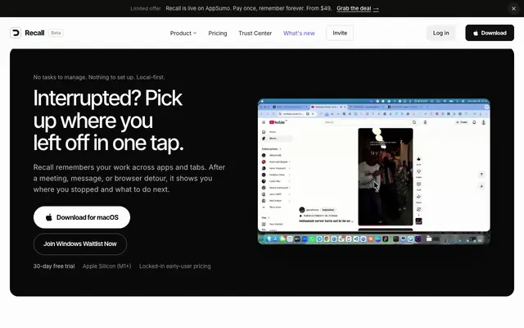Viewport: 524px width, 328px height.
Task: Follow the Grab the deal link
Action: [358, 9]
